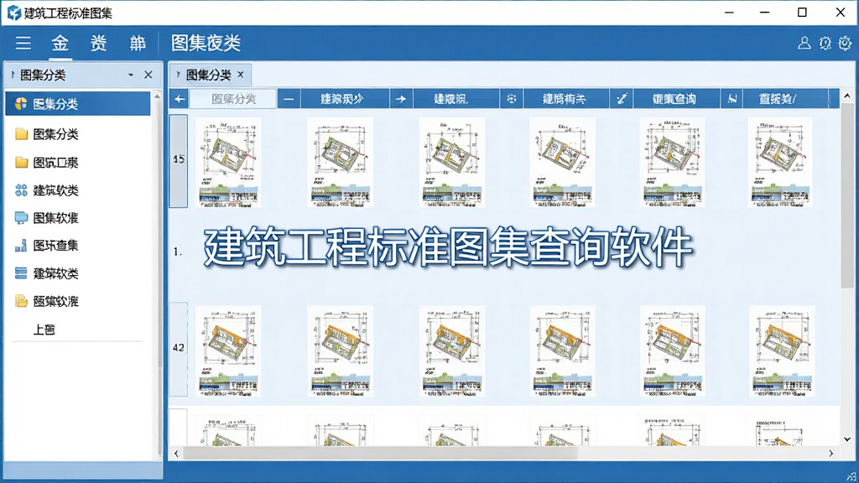Click the 图集分类 input field in toolbar
Image resolution: width=859 pixels, height=483 pixels.
[x=233, y=99]
